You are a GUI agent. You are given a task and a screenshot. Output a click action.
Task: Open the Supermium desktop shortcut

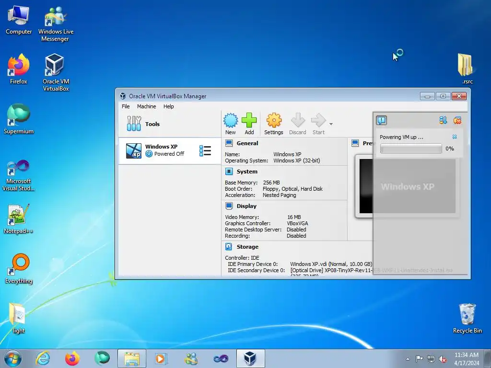click(19, 119)
